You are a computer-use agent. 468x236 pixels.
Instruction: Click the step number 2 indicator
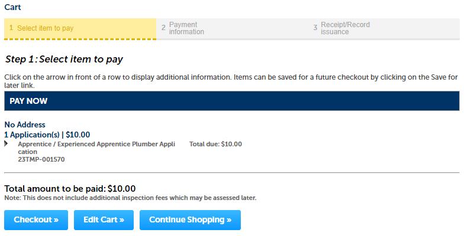coord(163,28)
